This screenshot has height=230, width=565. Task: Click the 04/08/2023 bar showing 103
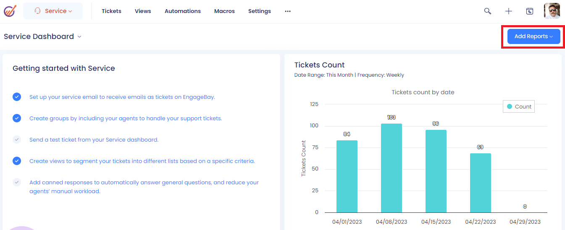click(x=392, y=168)
